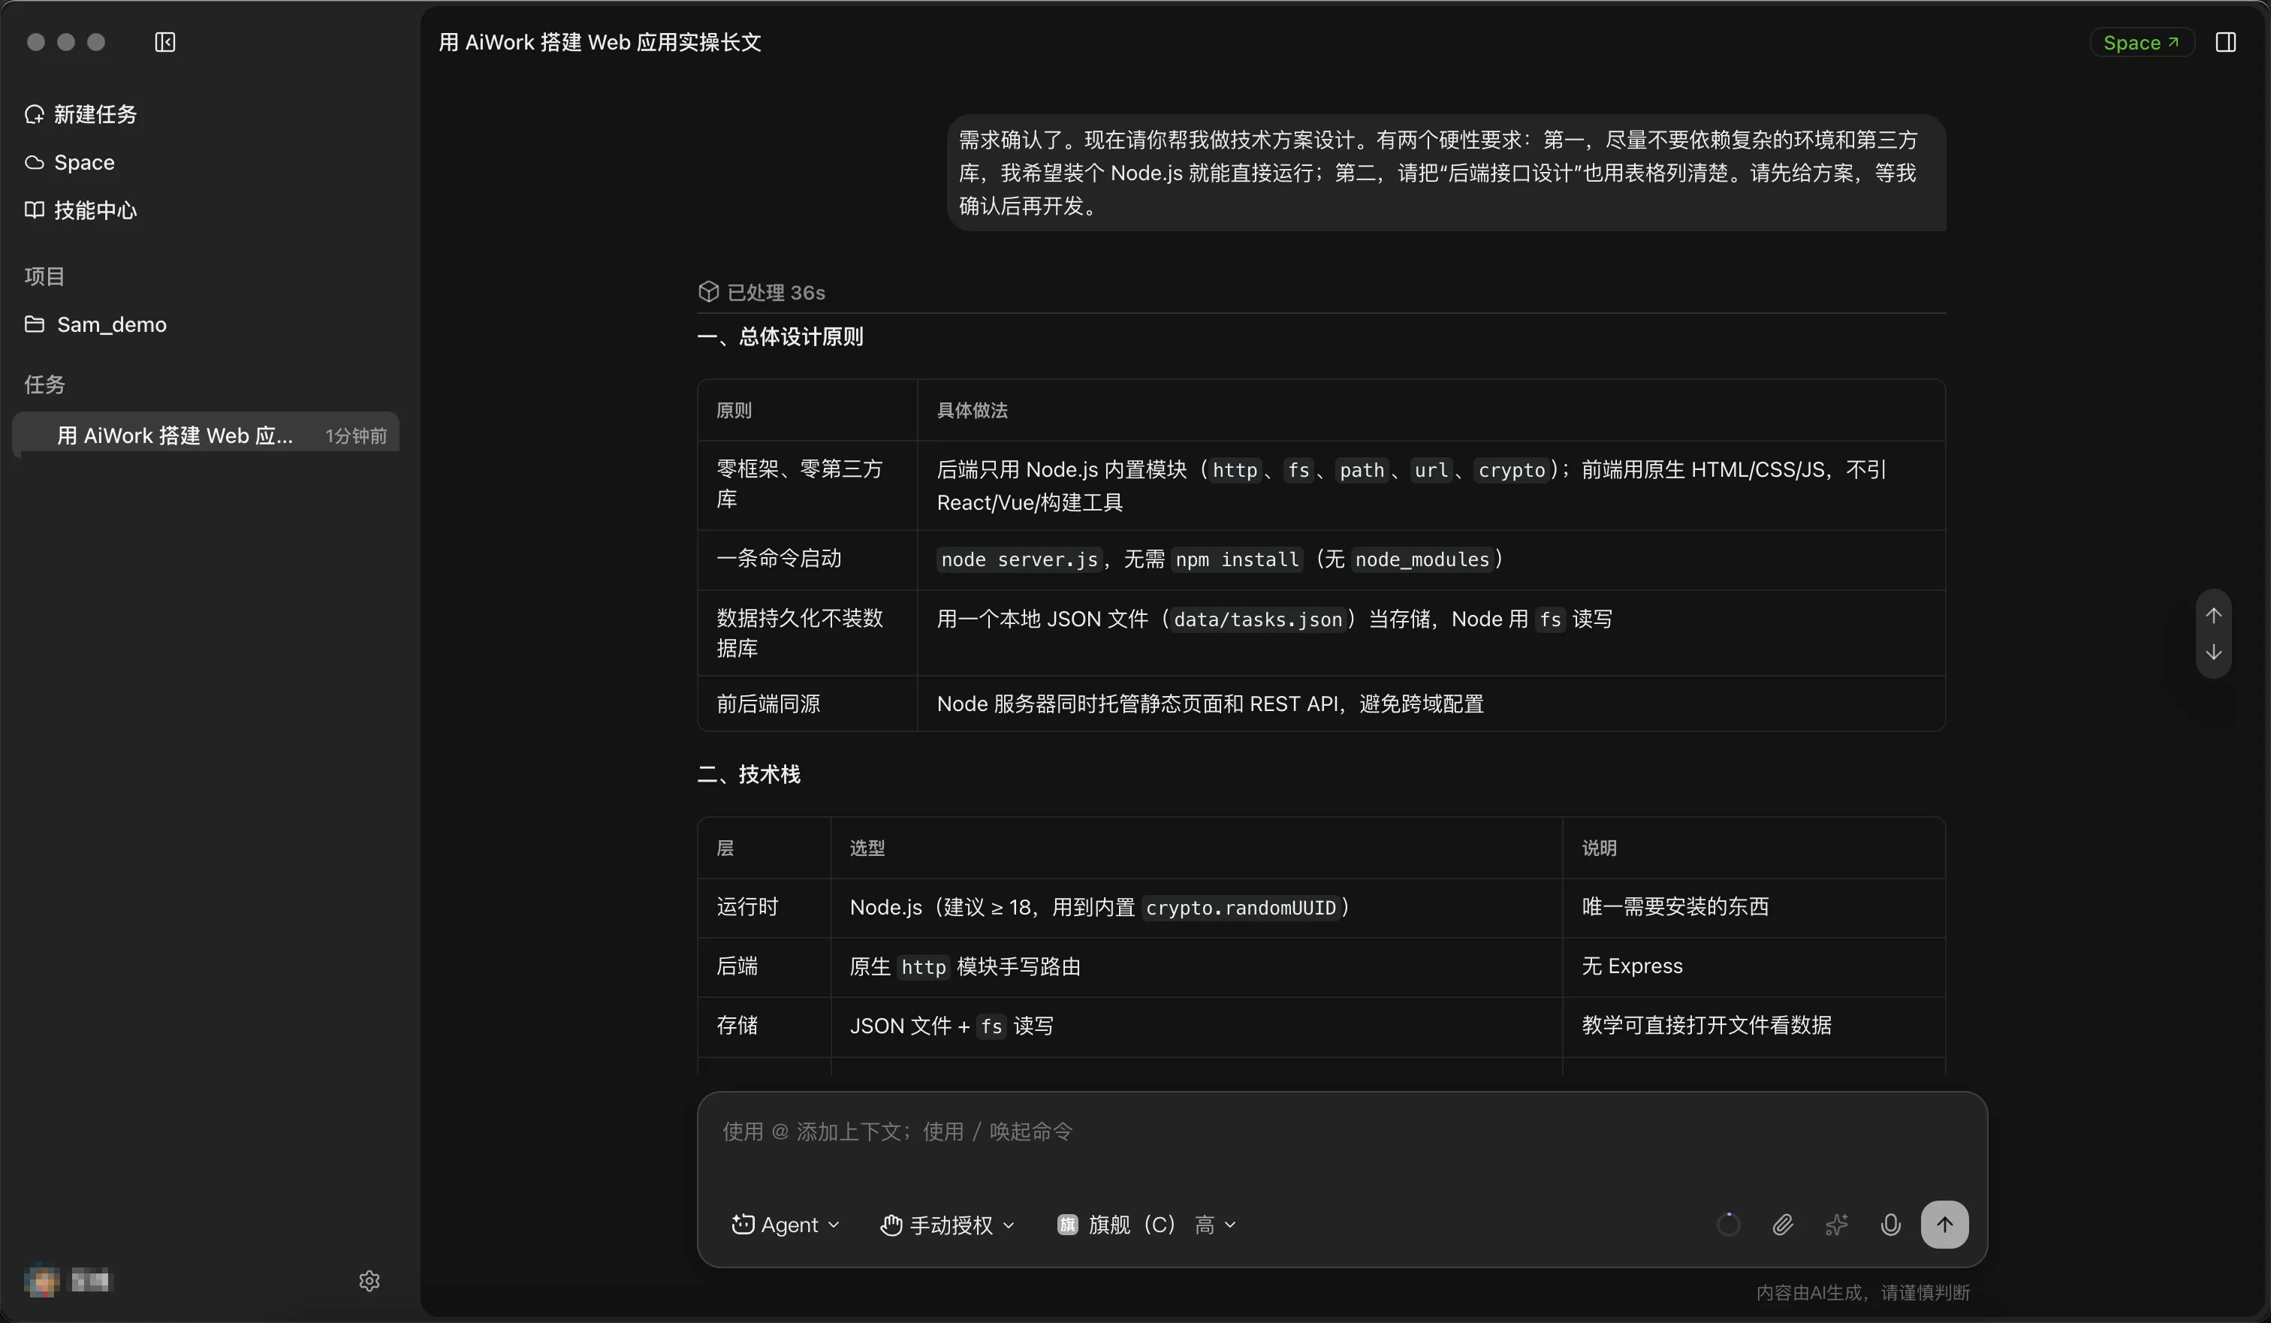Jump to next message with down arrow
The width and height of the screenshot is (2271, 1323).
tap(2213, 652)
